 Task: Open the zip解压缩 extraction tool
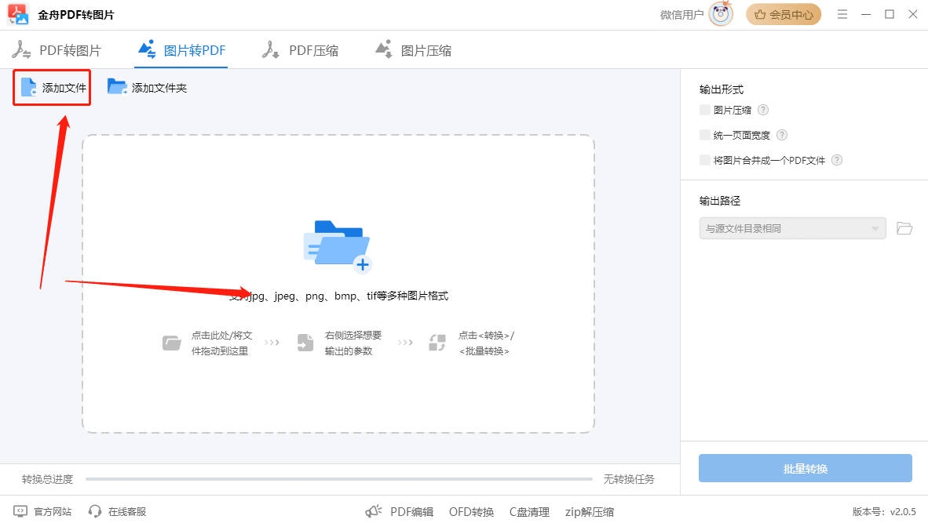pyautogui.click(x=589, y=510)
